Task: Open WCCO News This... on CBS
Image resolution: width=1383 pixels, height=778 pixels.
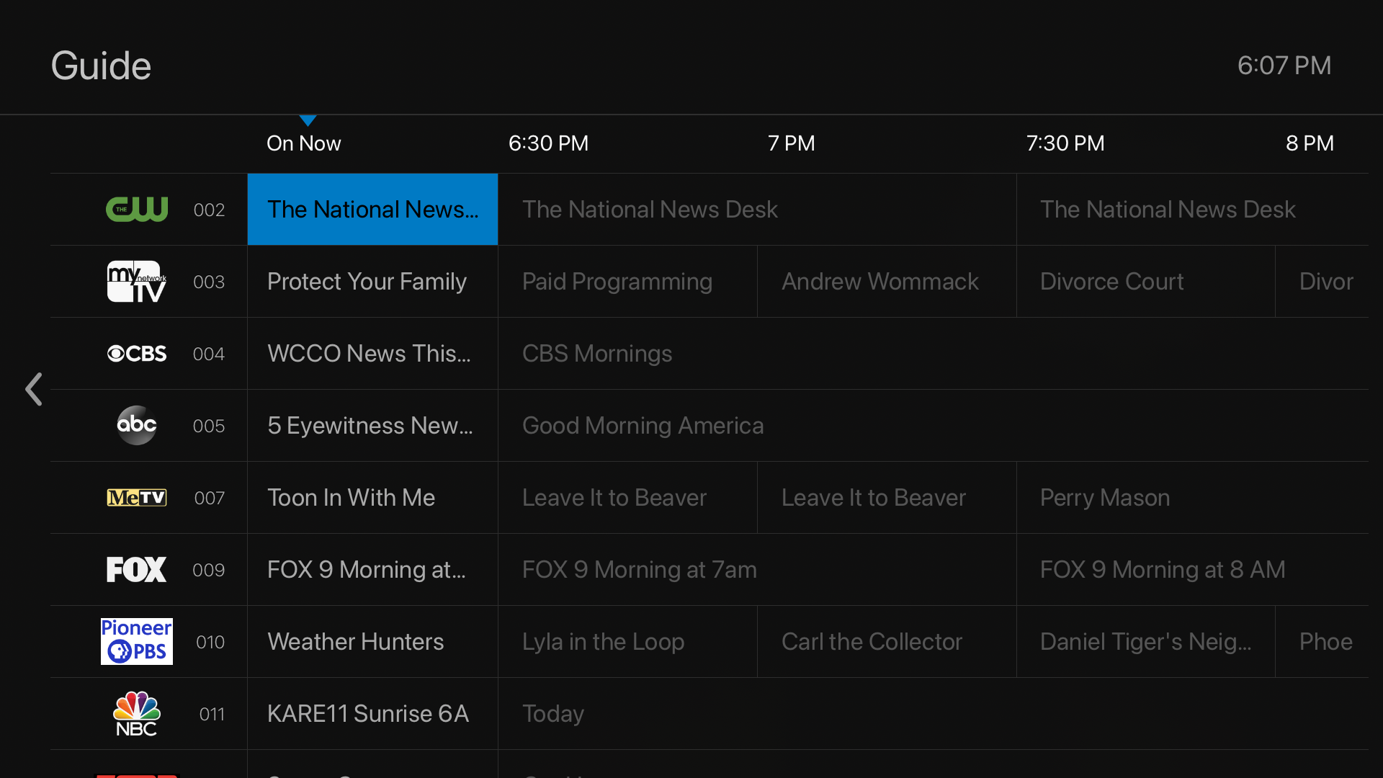Action: (372, 353)
